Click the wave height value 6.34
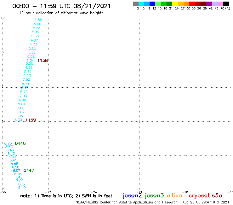The width and height of the screenshot is (233, 205). tap(30, 61)
